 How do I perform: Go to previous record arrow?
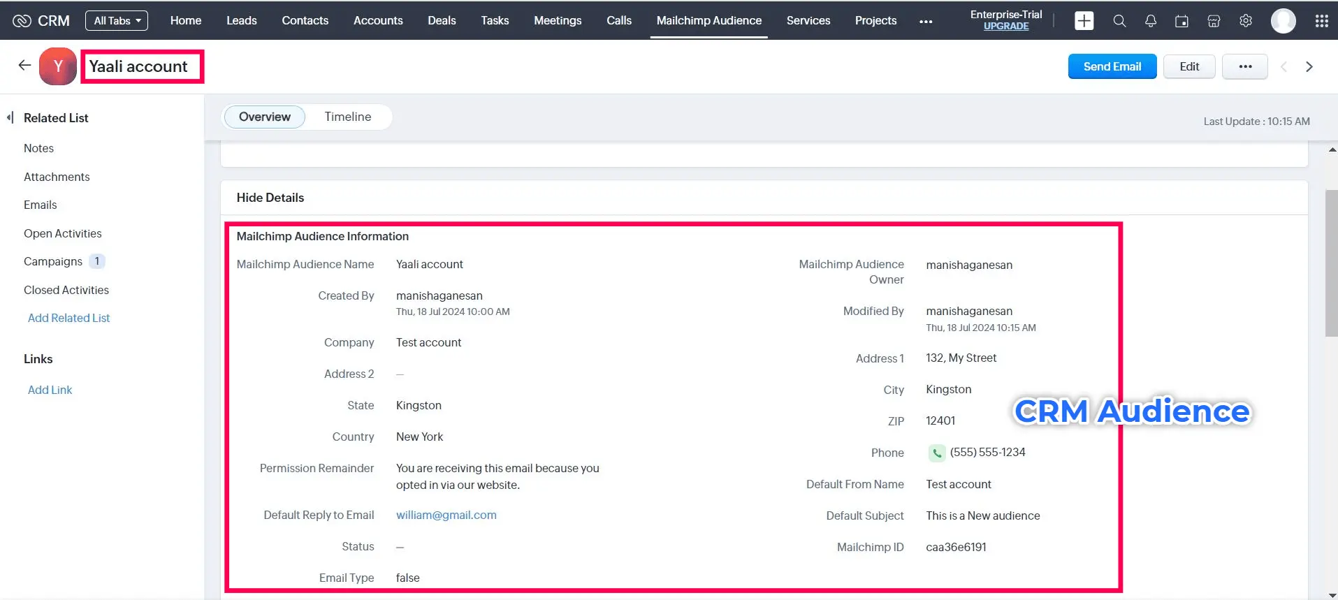(x=1284, y=66)
